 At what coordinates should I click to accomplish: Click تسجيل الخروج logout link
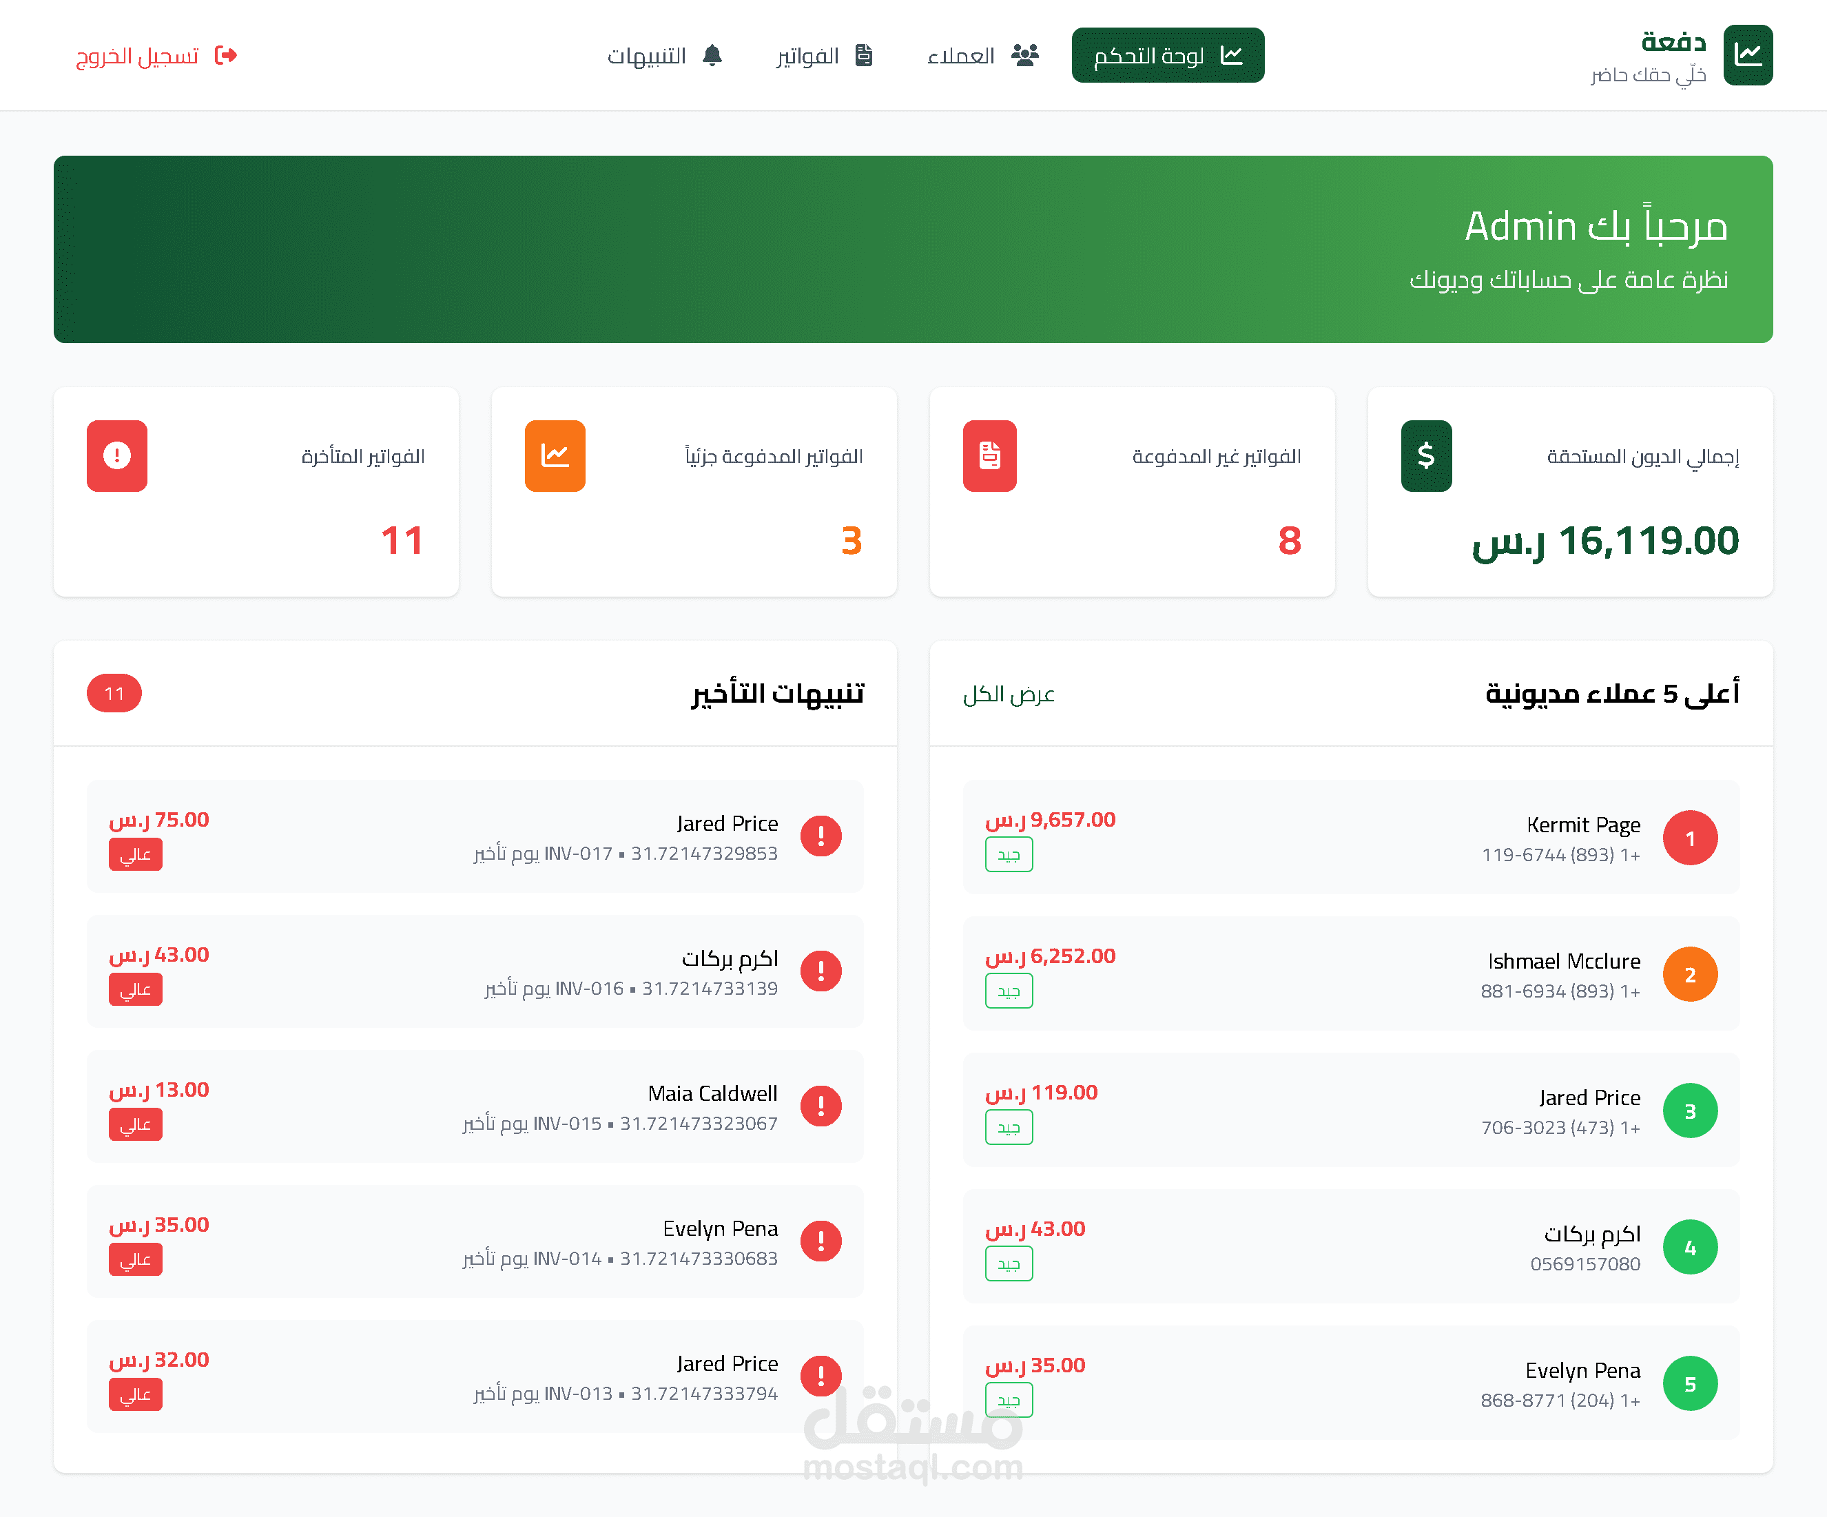(x=156, y=56)
